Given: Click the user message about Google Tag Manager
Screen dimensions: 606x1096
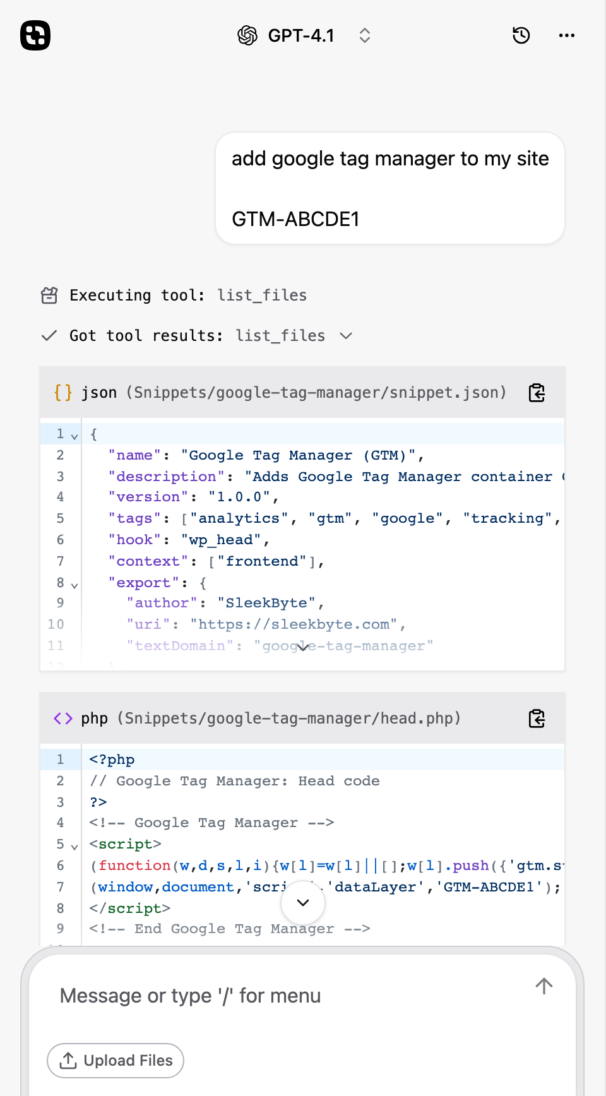Looking at the screenshot, I should (x=390, y=188).
